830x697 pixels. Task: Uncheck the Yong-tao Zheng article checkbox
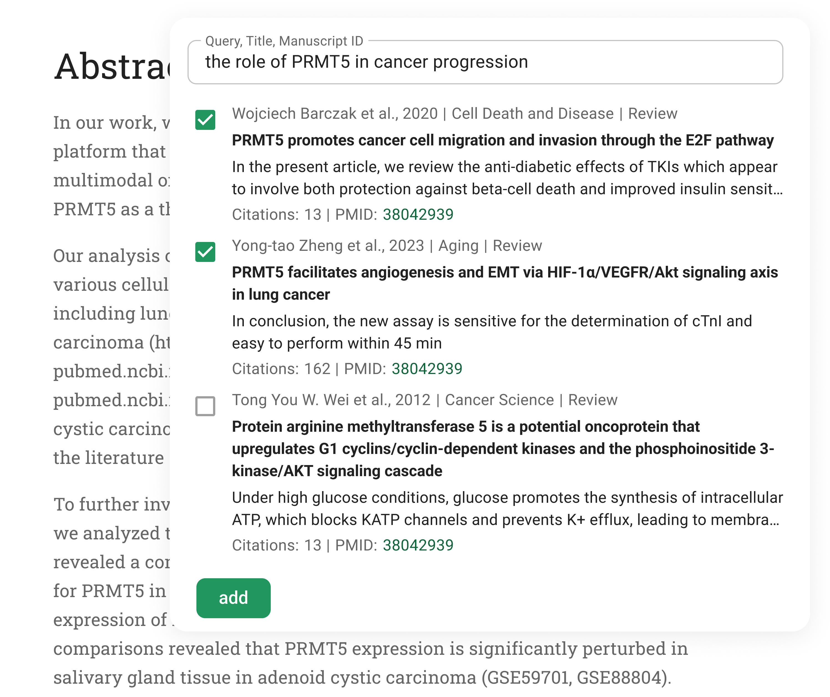pos(205,252)
